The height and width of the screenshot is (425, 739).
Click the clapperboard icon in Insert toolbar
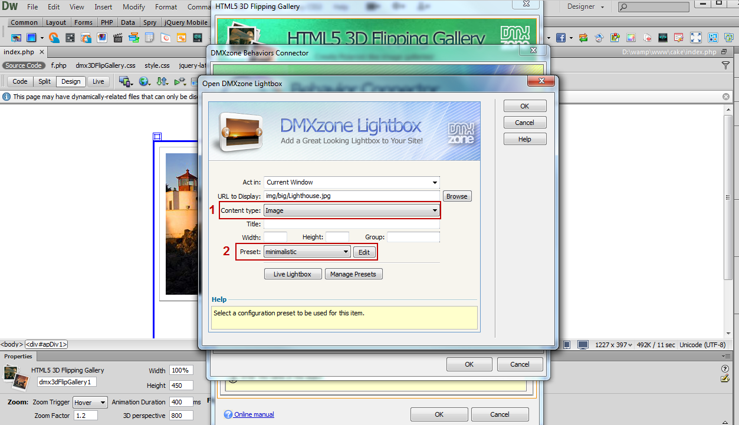tap(117, 37)
